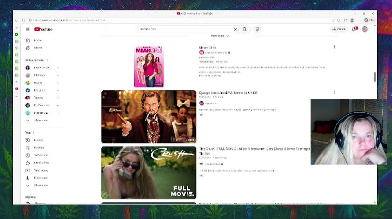Image resolution: width=392 pixels, height=219 pixels.
Task: Open the notifications bell
Action: [354, 29]
